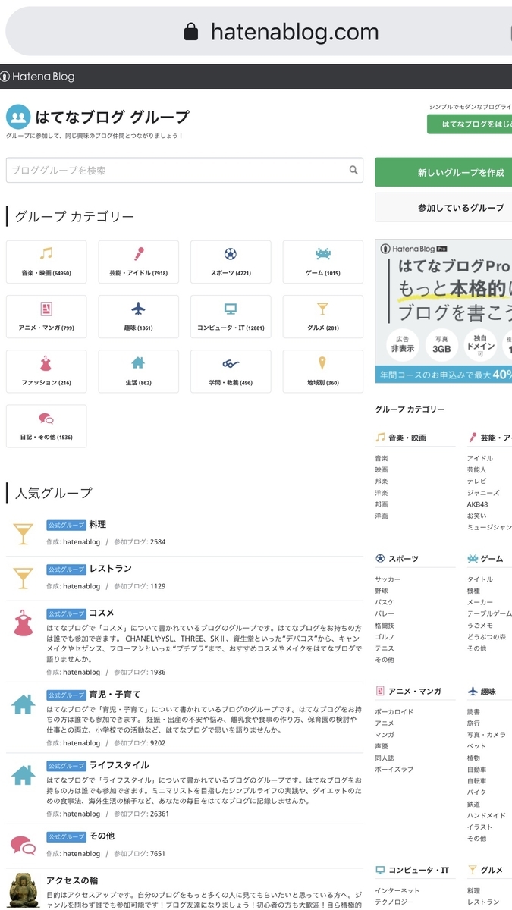Click the speech bubble icon beside その他 group
The height and width of the screenshot is (910, 512).
[23, 845]
